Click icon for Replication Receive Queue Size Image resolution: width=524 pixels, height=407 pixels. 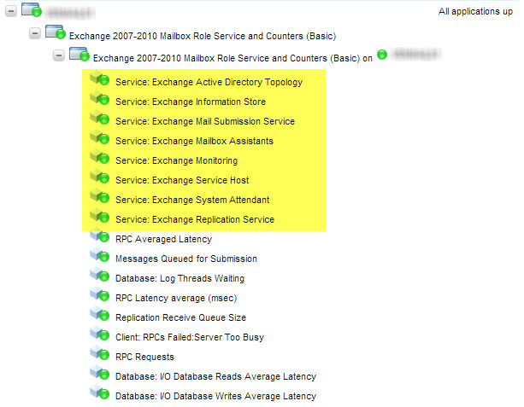(100, 314)
